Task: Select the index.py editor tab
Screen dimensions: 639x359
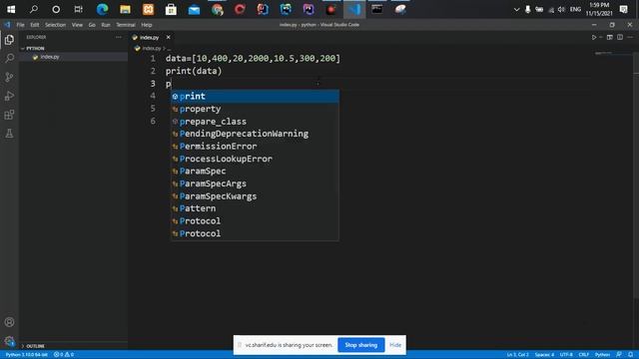Action: tap(151, 37)
